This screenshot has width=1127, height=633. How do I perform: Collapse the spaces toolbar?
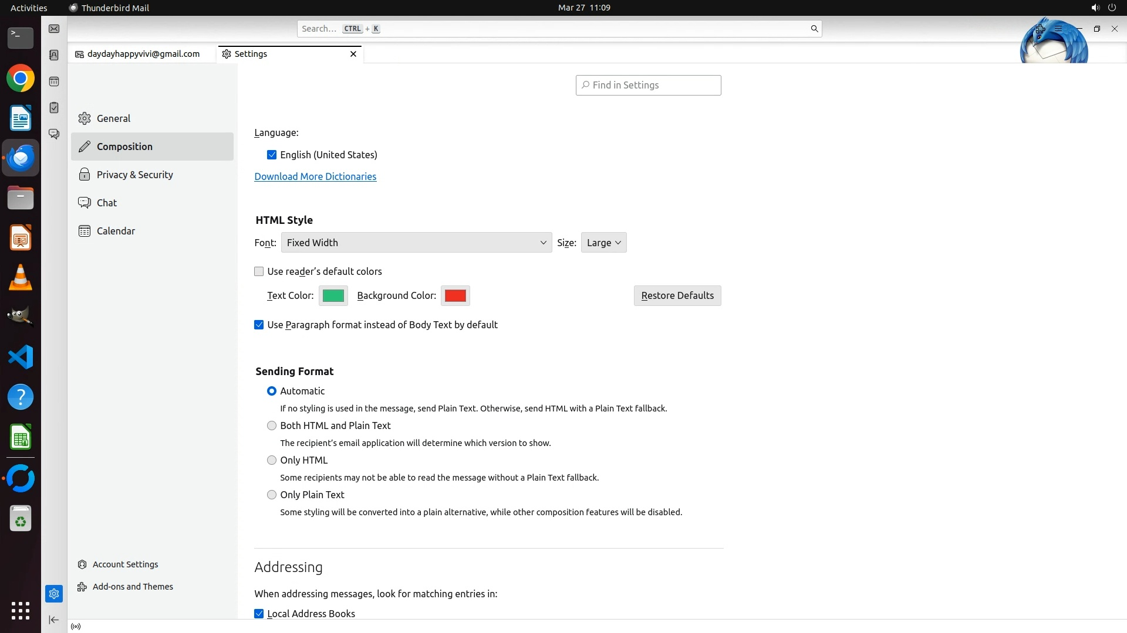pos(54,620)
